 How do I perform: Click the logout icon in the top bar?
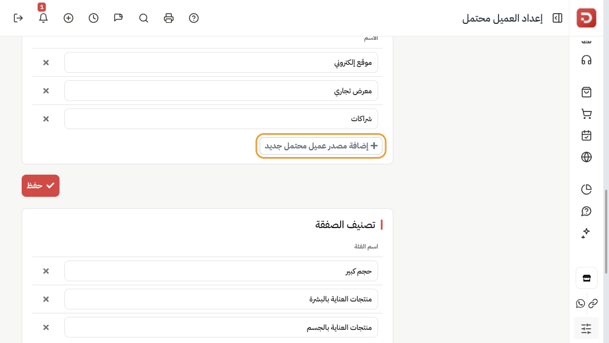tap(18, 18)
